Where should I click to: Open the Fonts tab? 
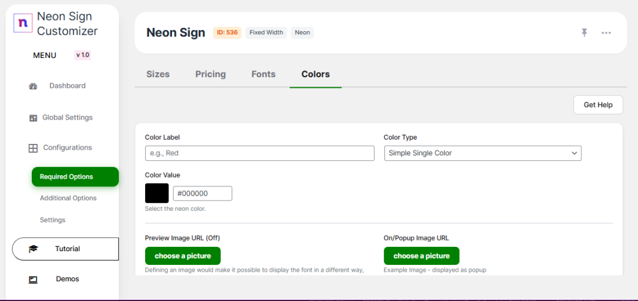(x=264, y=74)
